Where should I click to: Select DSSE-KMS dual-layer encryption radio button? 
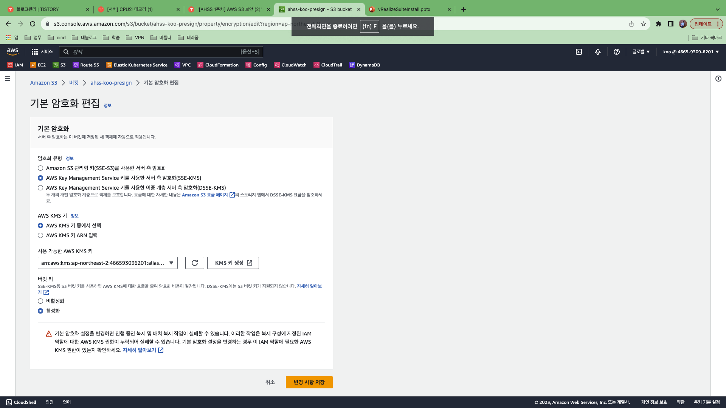click(40, 188)
